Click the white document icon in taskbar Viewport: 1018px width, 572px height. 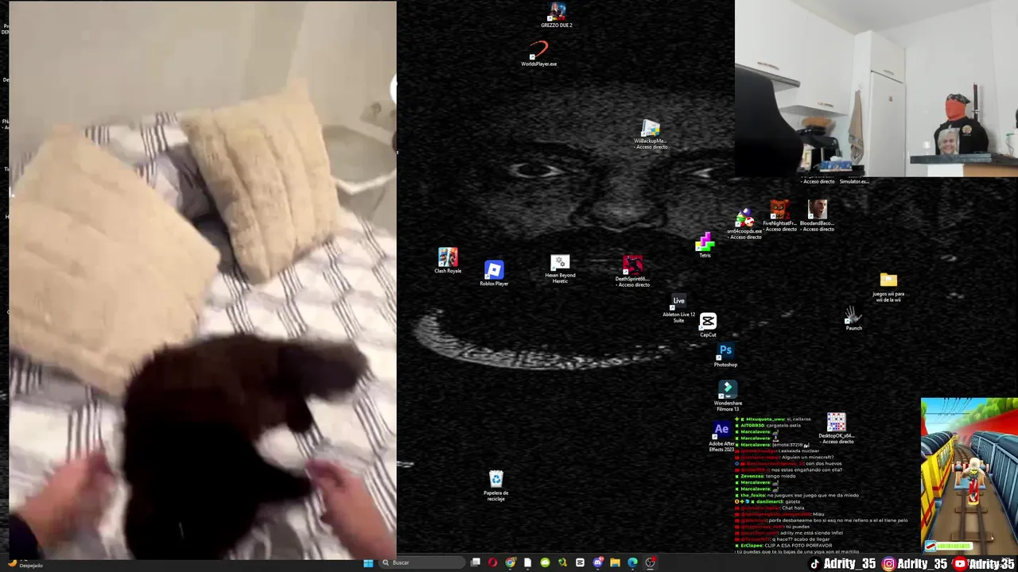pyautogui.click(x=527, y=562)
